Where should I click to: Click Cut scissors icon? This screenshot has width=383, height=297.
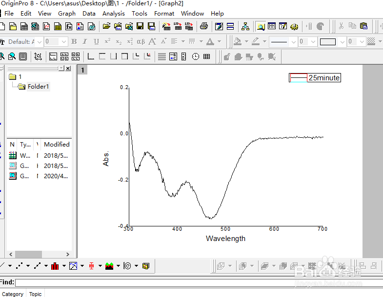pos(341,26)
